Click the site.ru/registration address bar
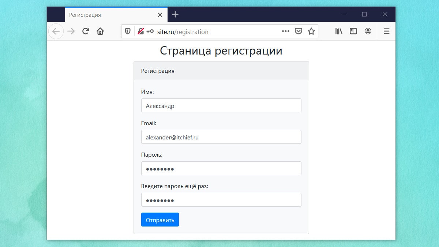This screenshot has width=439, height=247. tap(219, 31)
